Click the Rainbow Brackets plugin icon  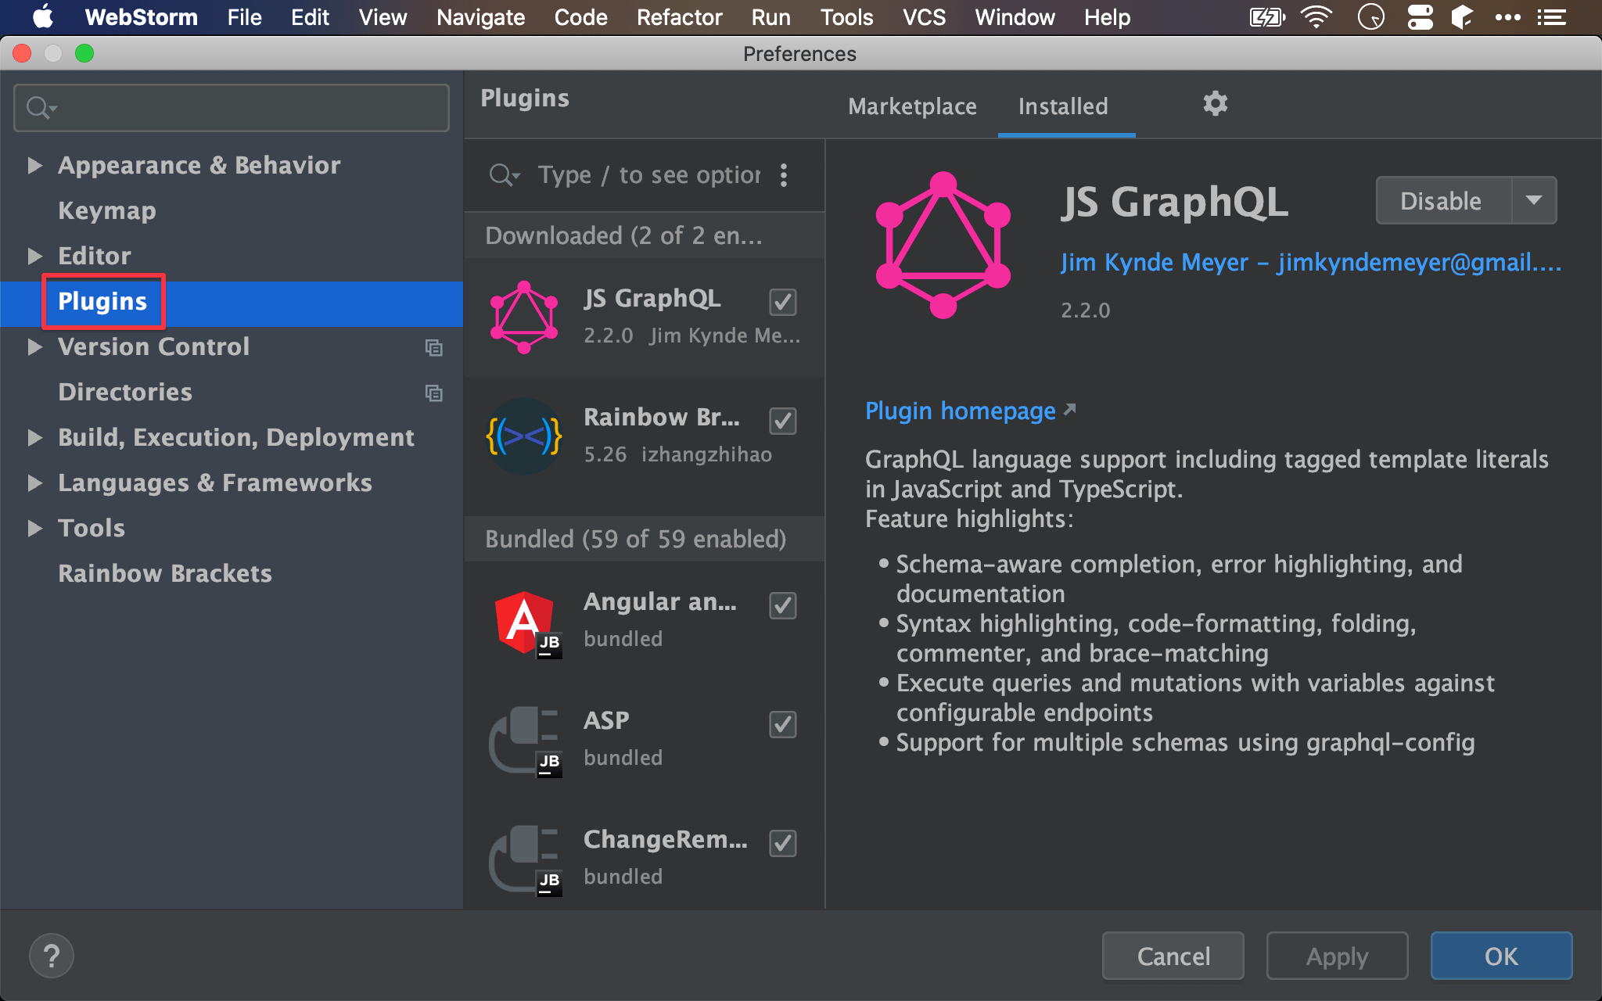point(524,436)
